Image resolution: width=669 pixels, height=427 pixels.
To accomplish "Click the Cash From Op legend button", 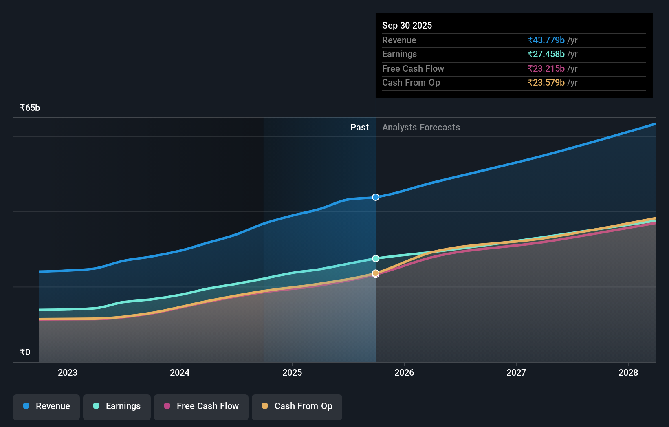I will pos(297,406).
